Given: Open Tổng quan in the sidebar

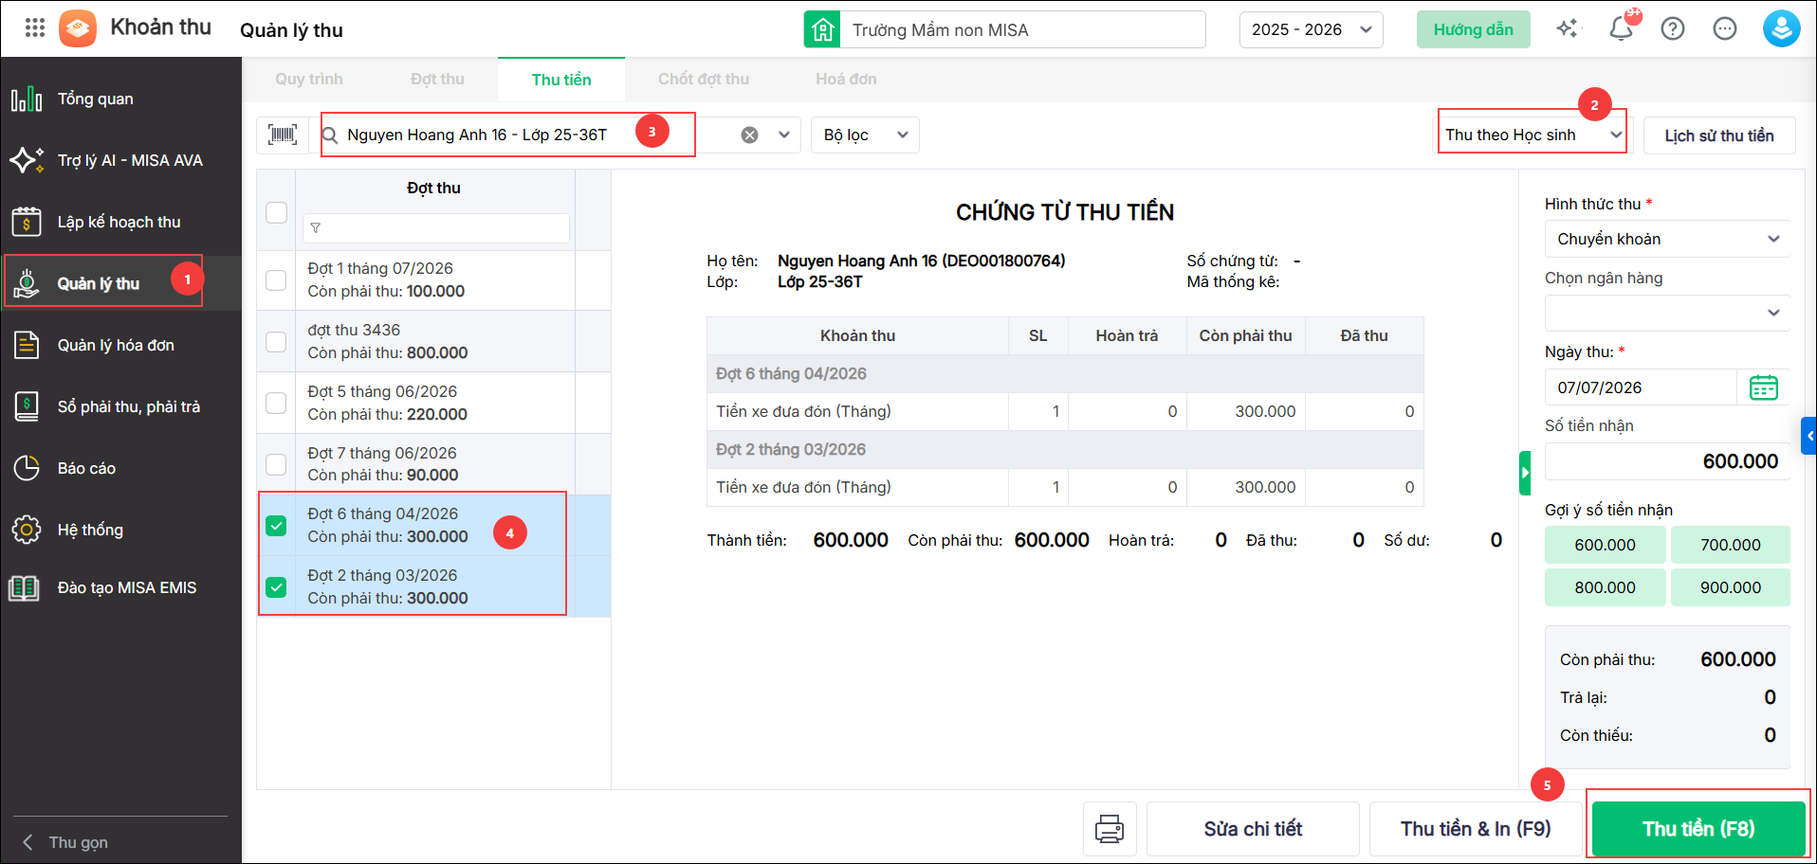Looking at the screenshot, I should point(120,99).
